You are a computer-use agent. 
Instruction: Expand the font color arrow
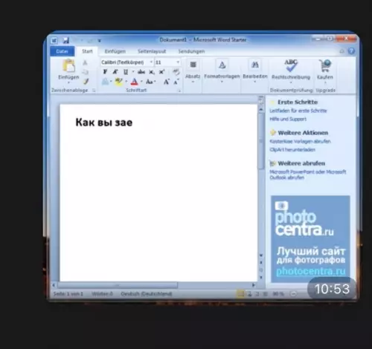tap(141, 82)
